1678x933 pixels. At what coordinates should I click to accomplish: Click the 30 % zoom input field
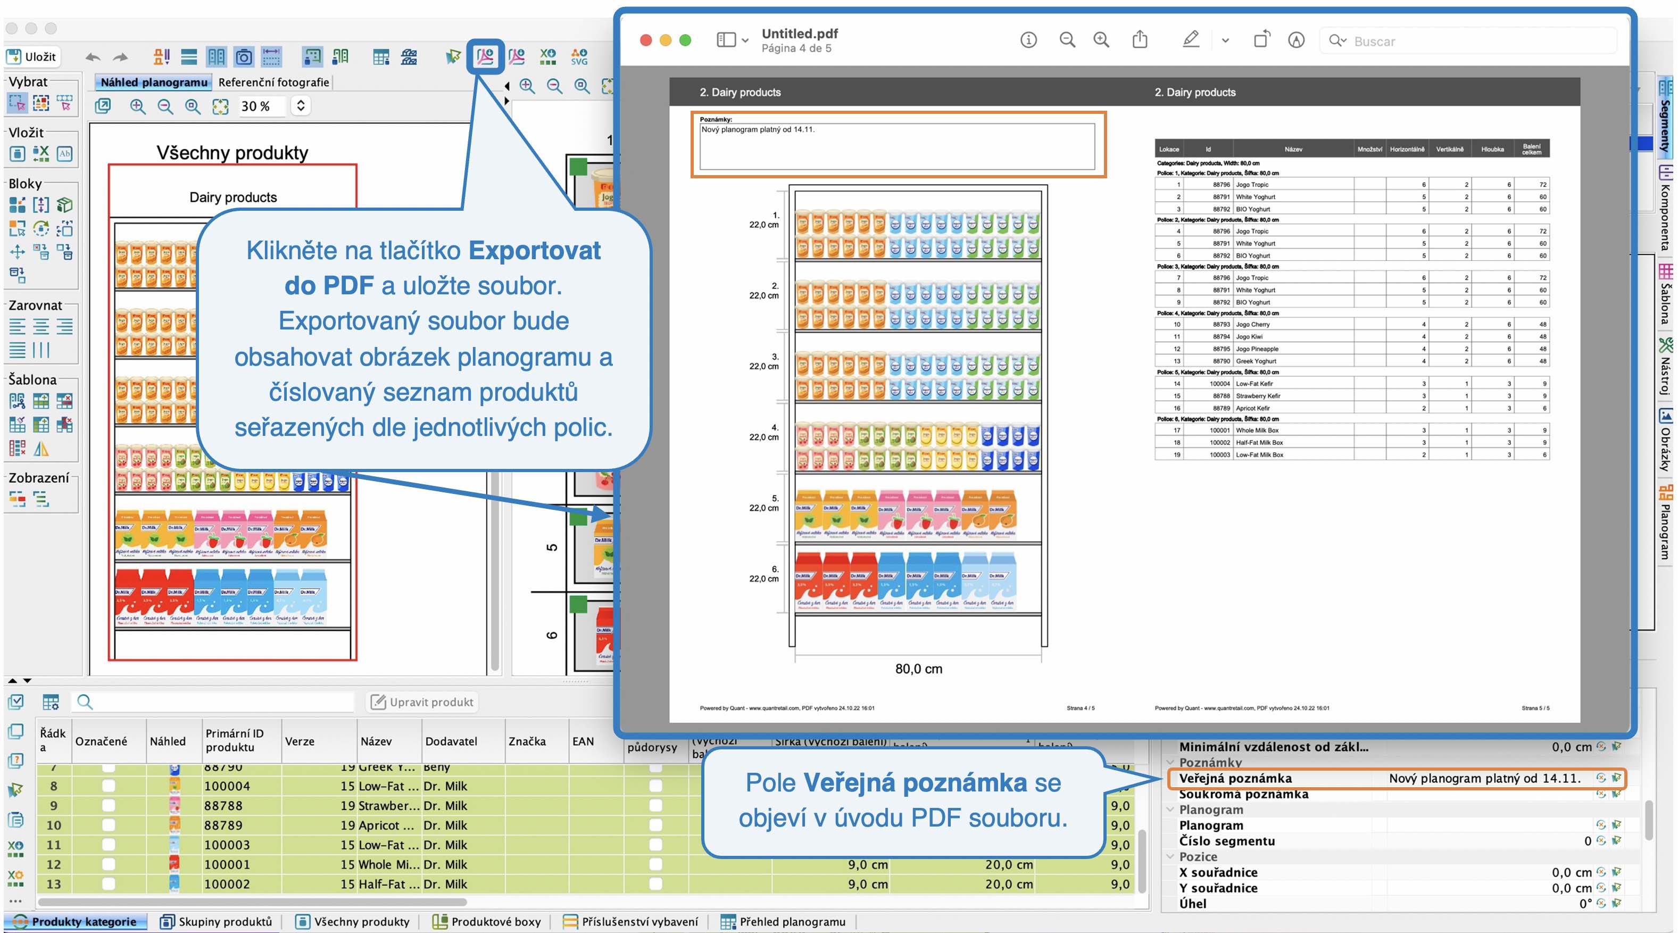point(262,105)
